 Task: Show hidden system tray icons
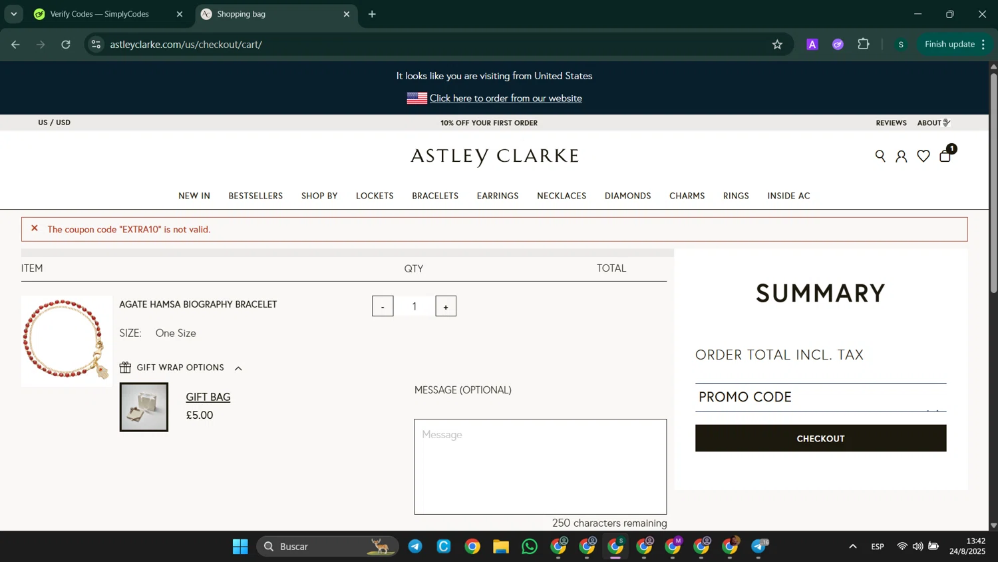point(853,547)
